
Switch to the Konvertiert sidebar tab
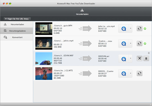coord(16,37)
